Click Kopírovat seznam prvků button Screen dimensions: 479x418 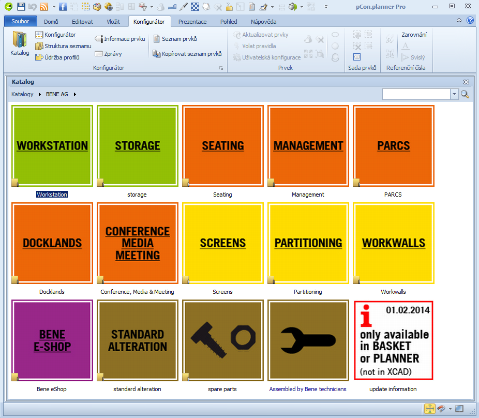click(x=187, y=54)
